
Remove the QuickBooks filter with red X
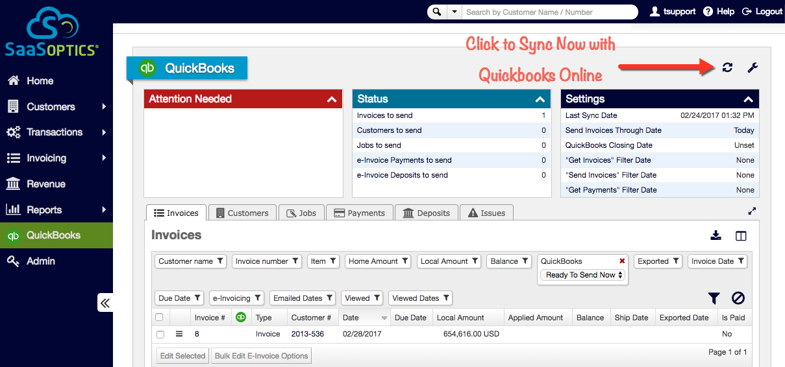coord(622,261)
